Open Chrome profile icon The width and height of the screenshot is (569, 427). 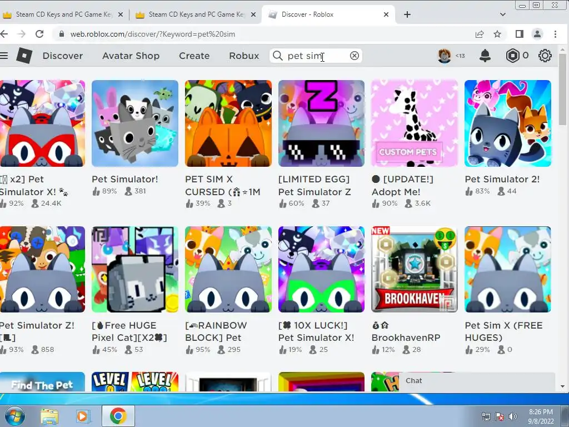pyautogui.click(x=537, y=34)
